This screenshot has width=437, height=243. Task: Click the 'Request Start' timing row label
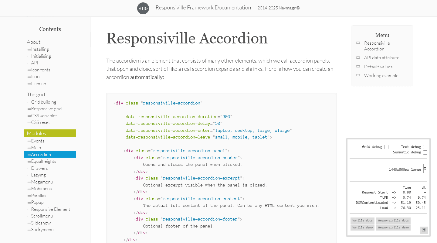click(375, 192)
